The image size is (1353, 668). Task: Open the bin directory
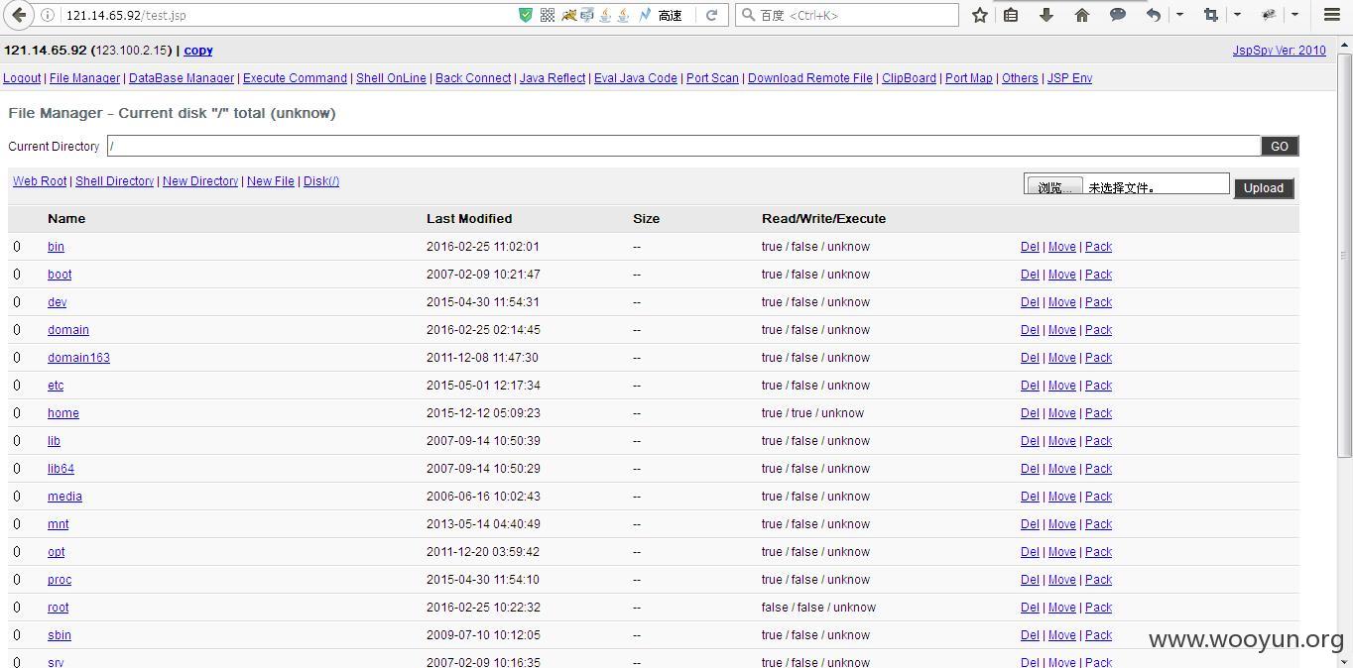click(56, 247)
